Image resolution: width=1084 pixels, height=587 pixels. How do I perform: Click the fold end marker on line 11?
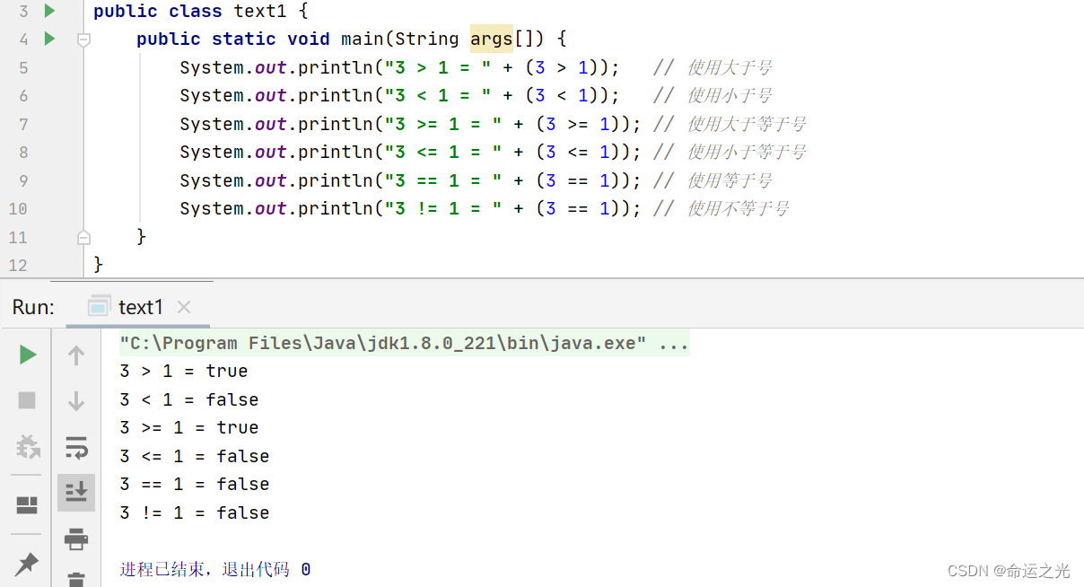83,237
